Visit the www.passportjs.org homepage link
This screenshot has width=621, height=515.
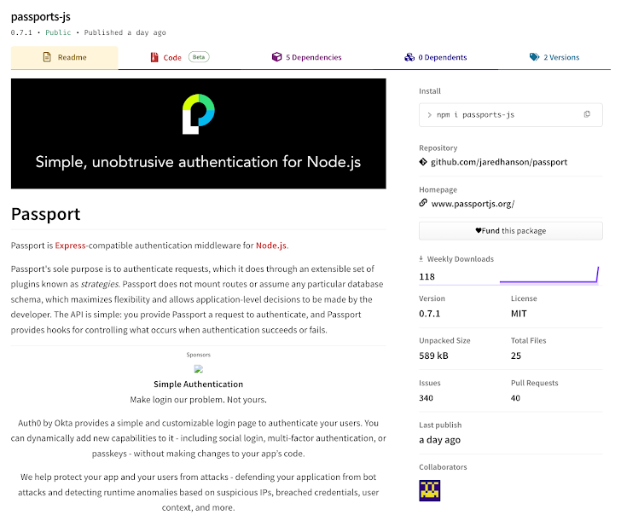tap(473, 204)
